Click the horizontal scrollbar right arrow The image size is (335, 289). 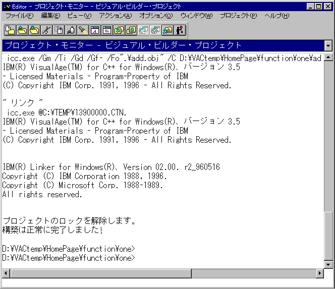pos(320,273)
